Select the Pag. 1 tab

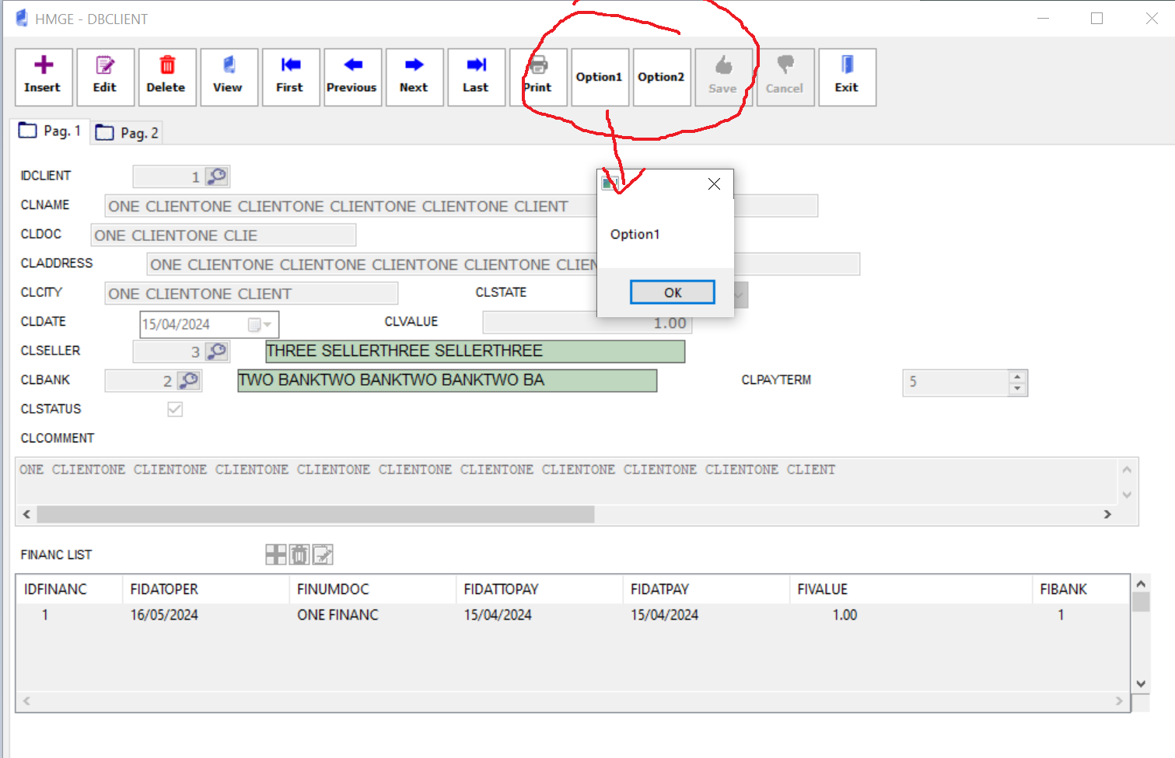point(51,131)
